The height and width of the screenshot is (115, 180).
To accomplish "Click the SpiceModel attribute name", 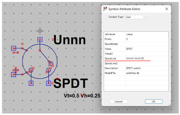I will [x=111, y=44].
